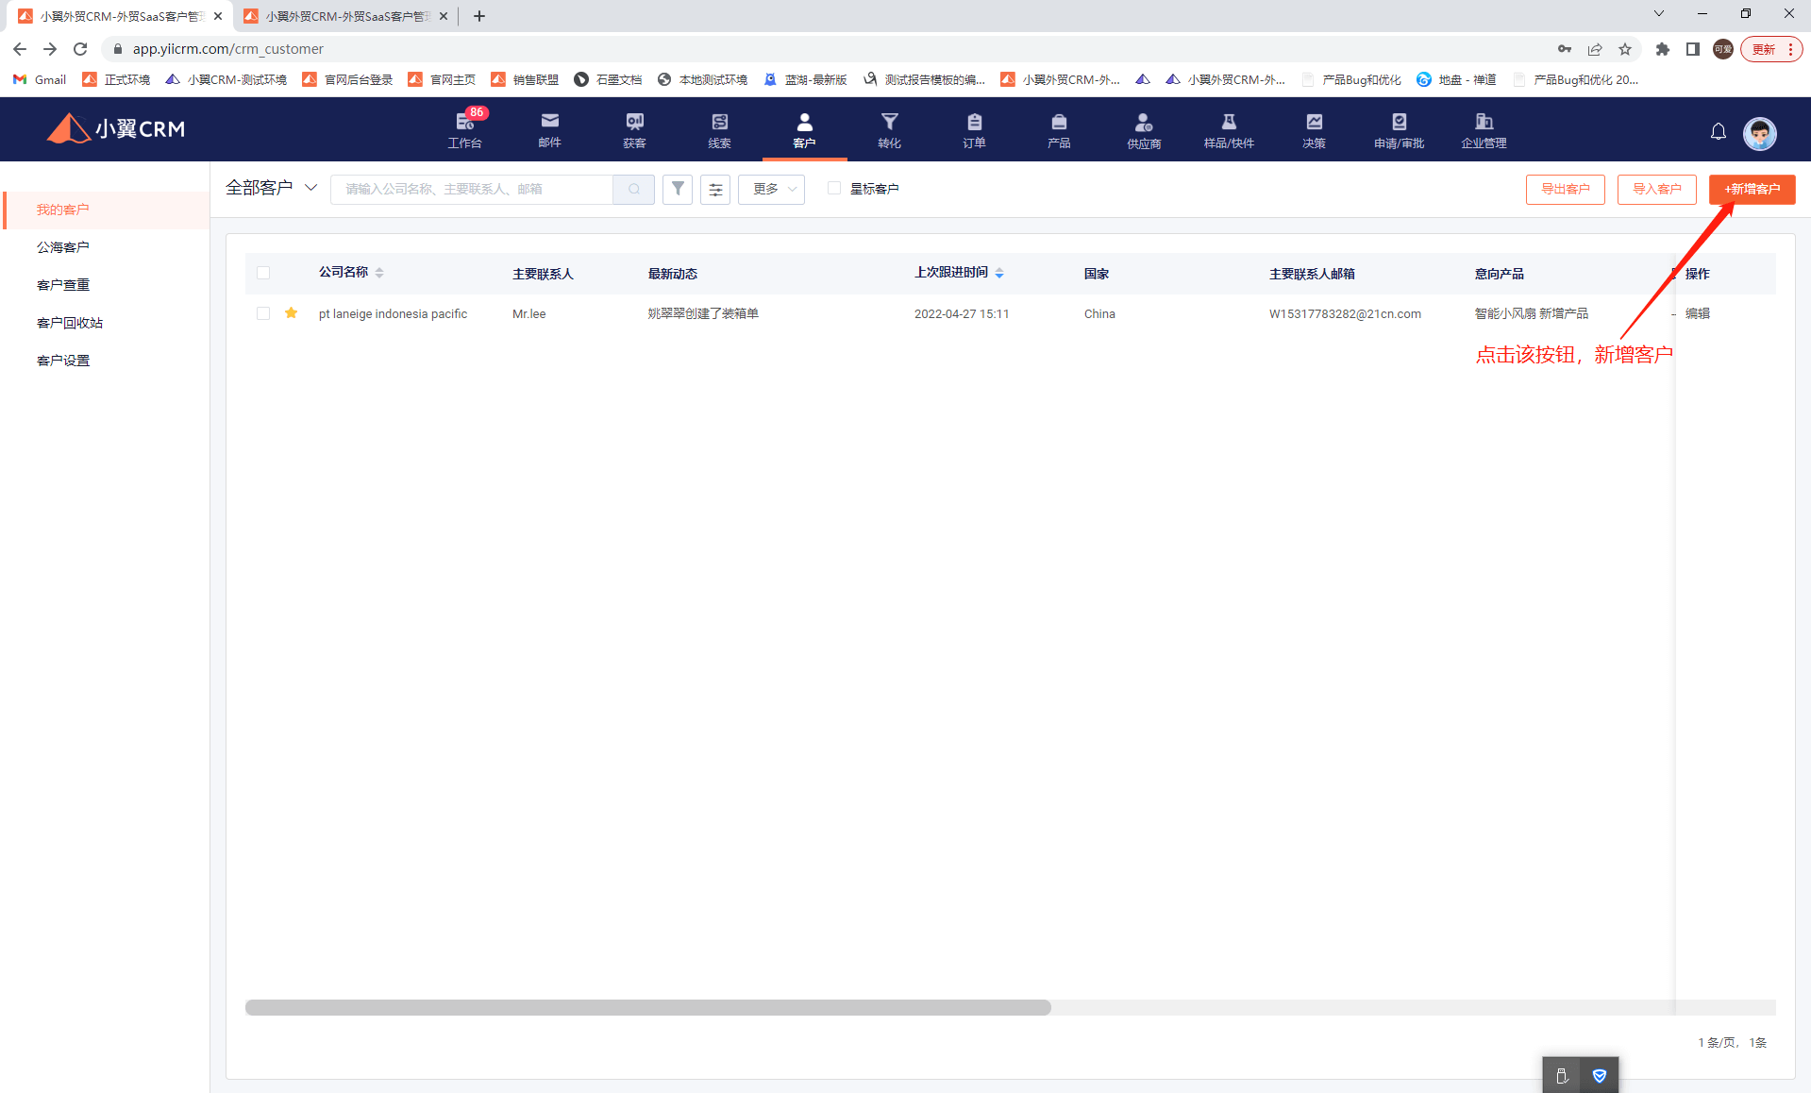
Task: Click the browser share page icon
Action: pyautogui.click(x=1595, y=49)
